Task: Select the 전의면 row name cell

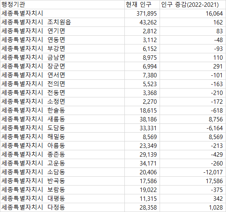Action: (62, 84)
